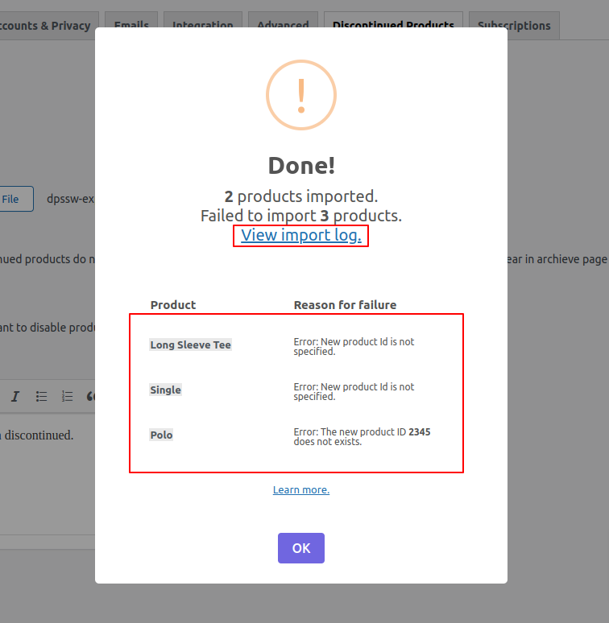
Task: Follow the Learn more link
Action: [300, 489]
